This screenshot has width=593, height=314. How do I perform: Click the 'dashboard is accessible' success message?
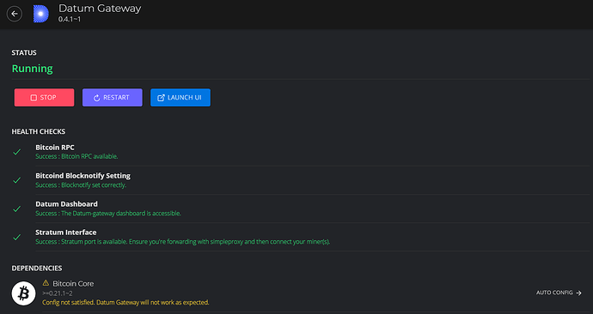coord(108,214)
